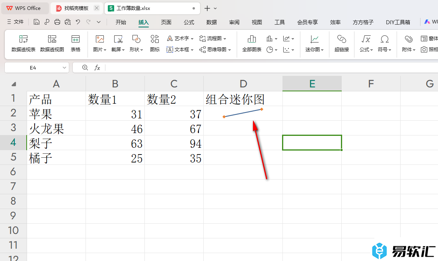
Task: Open pie chart type dropdown arrow
Action: pyautogui.click(x=276, y=50)
